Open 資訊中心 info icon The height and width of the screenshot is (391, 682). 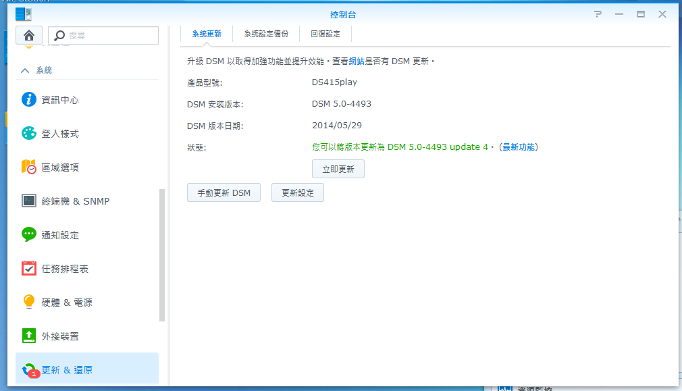[x=29, y=99]
